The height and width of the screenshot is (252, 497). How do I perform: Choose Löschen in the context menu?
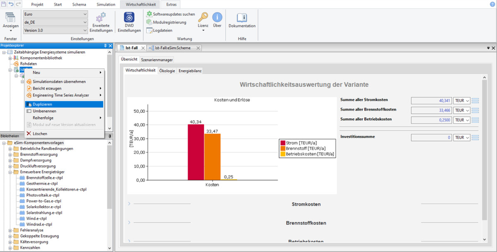pyautogui.click(x=40, y=134)
